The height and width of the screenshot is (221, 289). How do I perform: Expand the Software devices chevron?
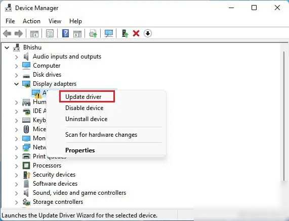16,184
